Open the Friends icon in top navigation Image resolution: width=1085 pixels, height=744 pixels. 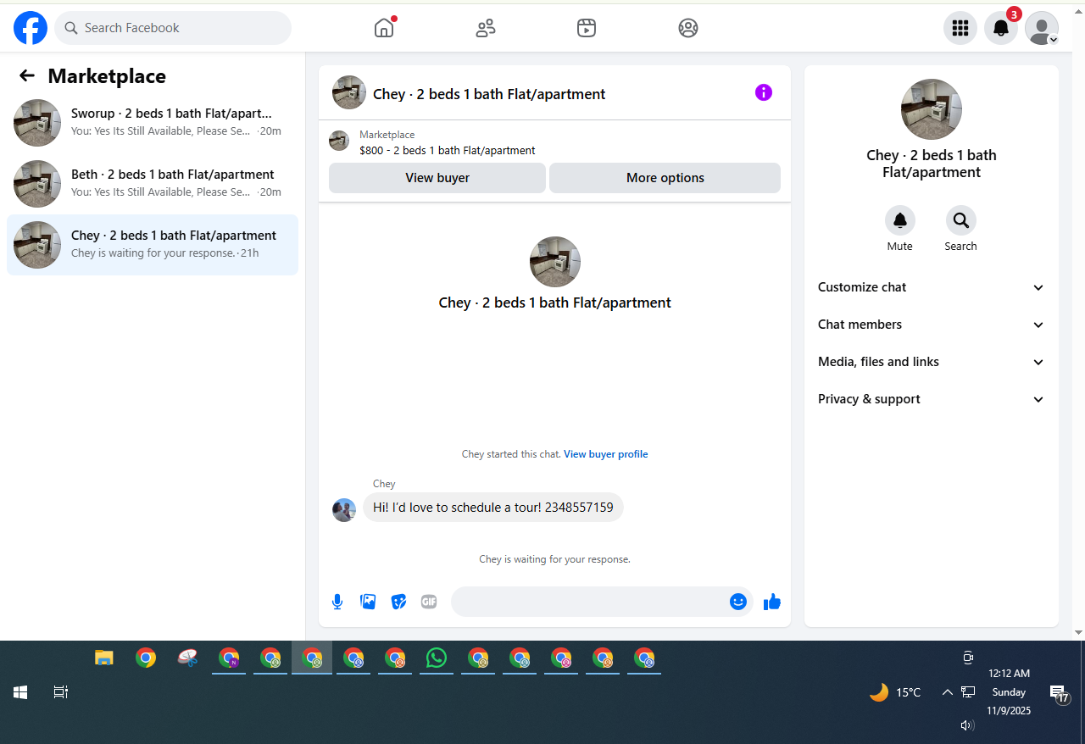click(486, 28)
